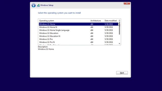This screenshot has width=162, height=91.
Task: Click the Date modified column header
Action: coord(111,21)
